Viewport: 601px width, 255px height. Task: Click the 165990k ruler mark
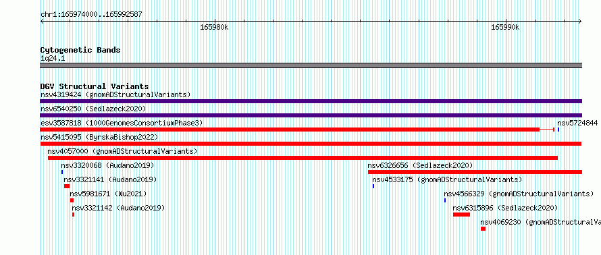click(505, 27)
